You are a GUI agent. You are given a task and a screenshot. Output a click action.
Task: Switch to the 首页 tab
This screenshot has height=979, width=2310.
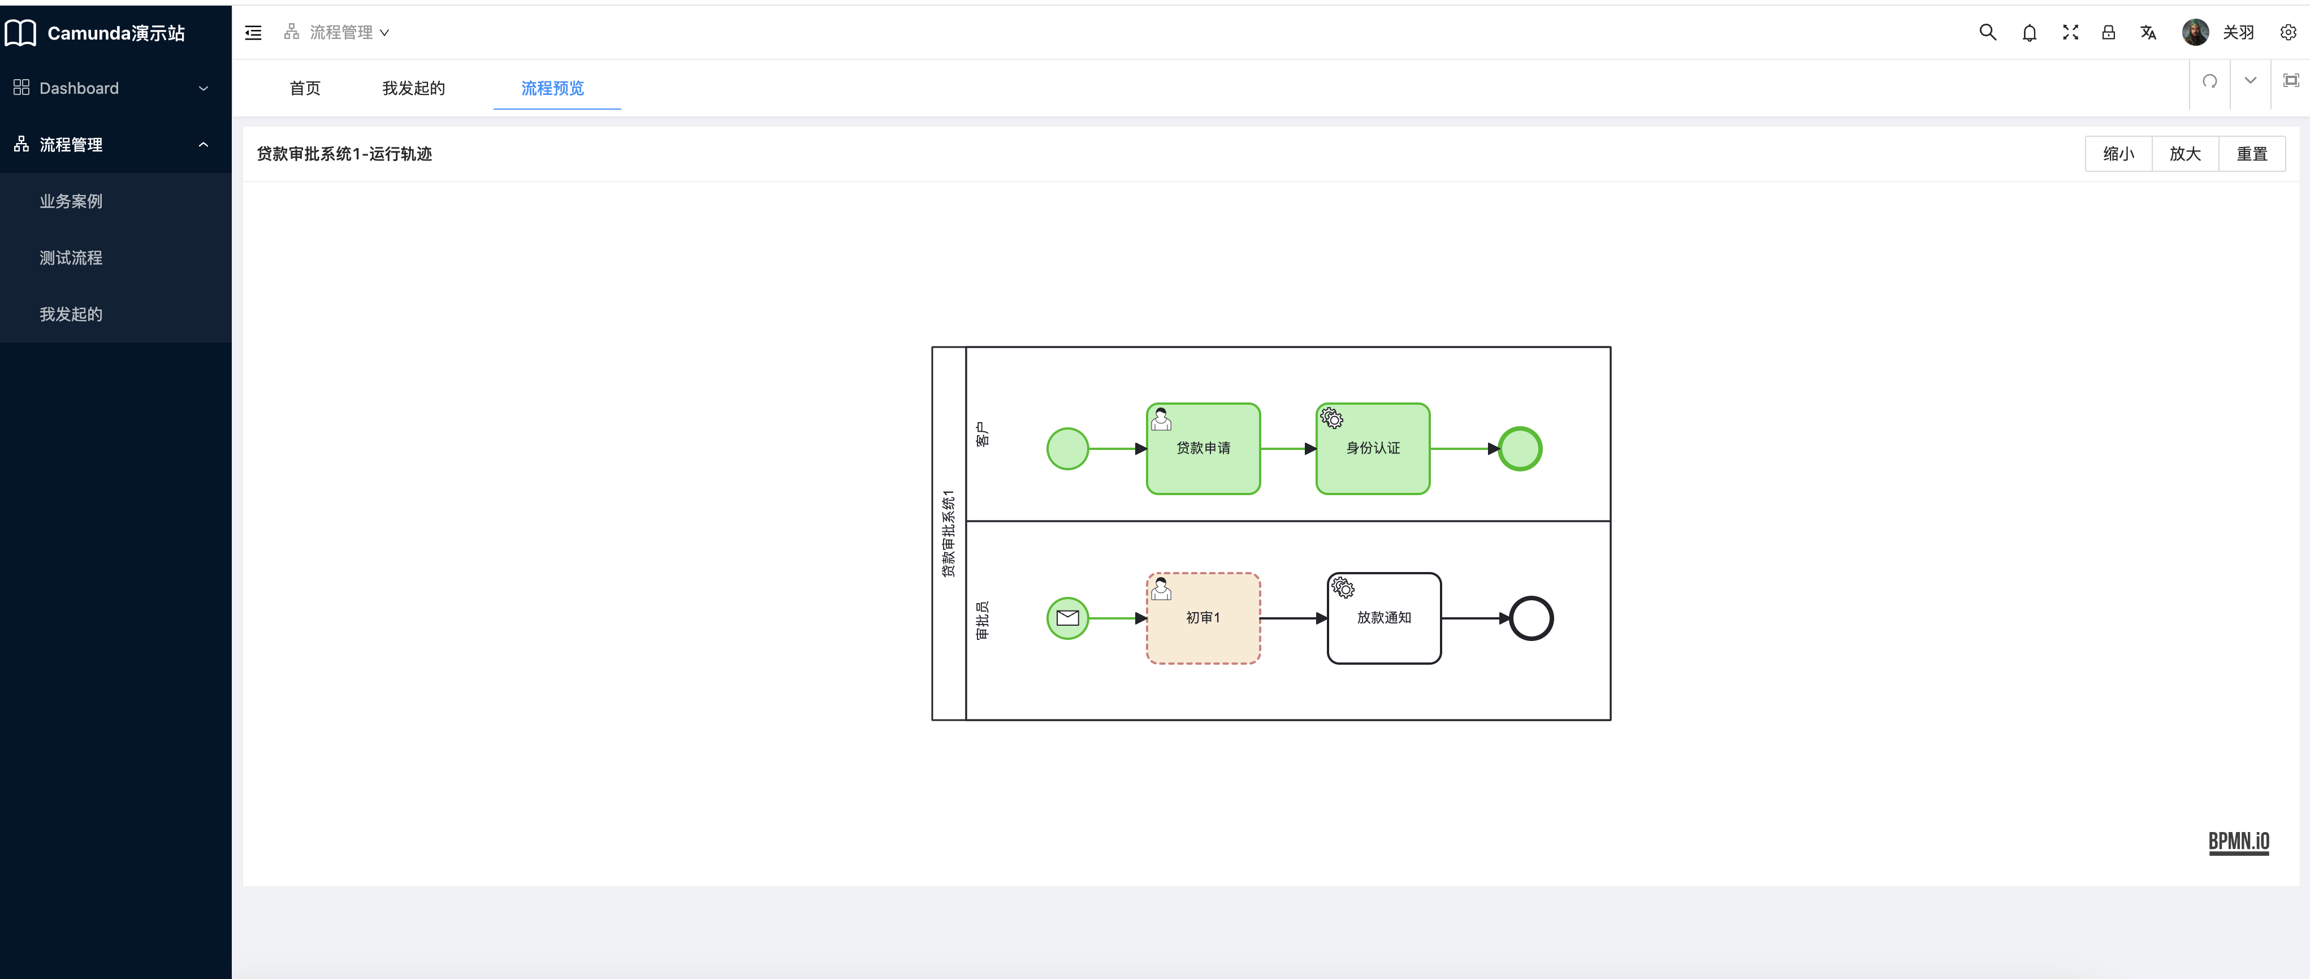click(x=305, y=88)
